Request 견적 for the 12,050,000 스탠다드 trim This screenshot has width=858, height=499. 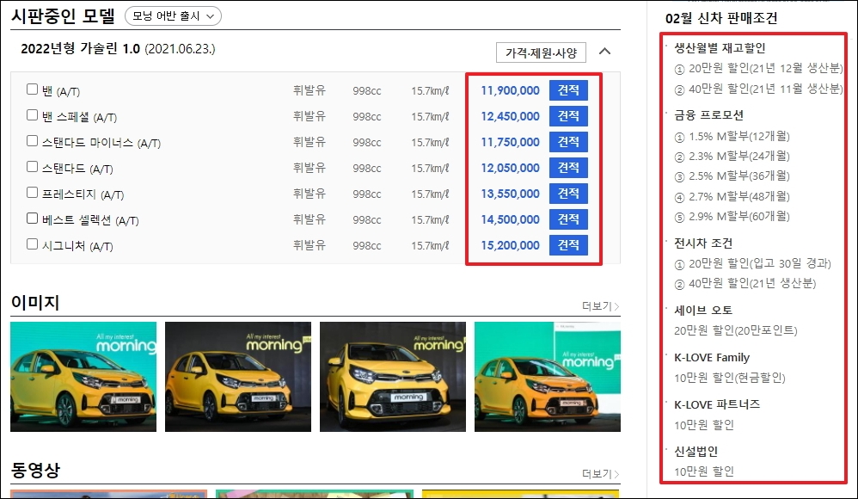568,168
